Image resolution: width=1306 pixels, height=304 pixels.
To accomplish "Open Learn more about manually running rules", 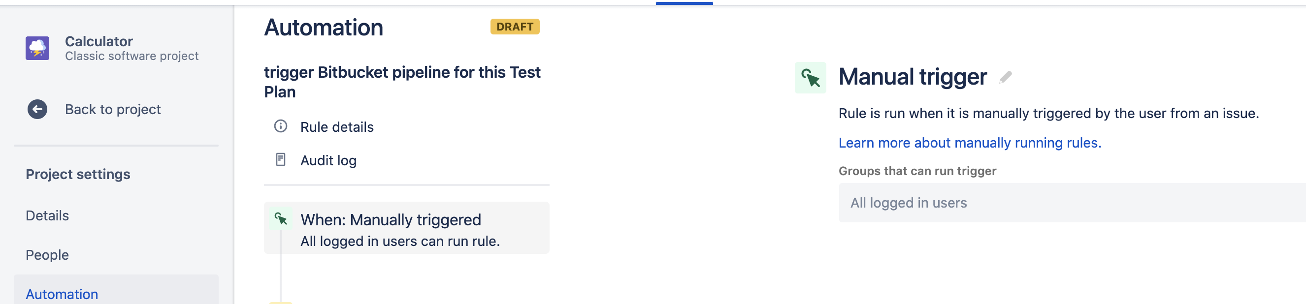I will click(x=969, y=143).
